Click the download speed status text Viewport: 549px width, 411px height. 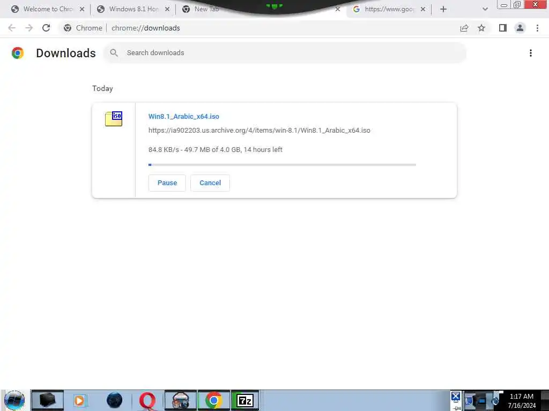[216, 150]
